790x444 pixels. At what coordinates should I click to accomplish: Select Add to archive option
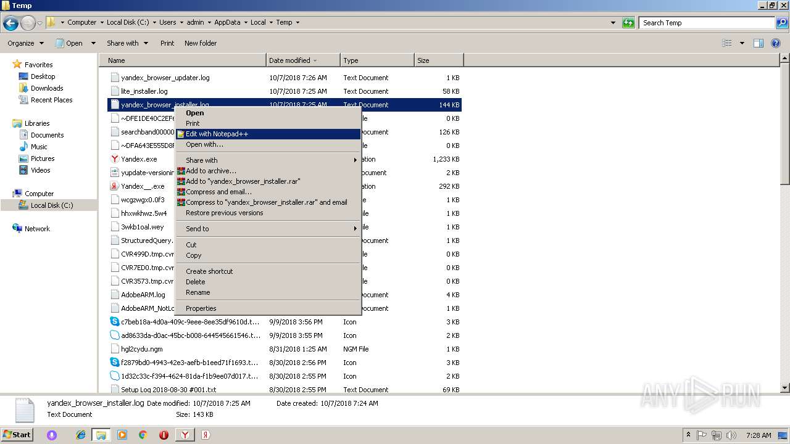[x=211, y=171]
